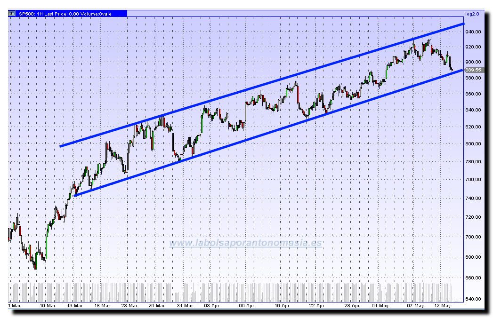Click the 800,00 price axis label
This screenshot has width=493, height=318.
tap(473, 144)
